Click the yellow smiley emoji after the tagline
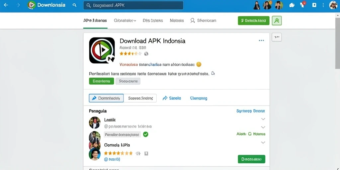This screenshot has height=170, width=340. coord(199,64)
